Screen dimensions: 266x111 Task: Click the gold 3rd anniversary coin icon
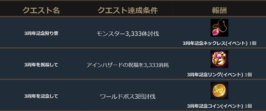pos(219,91)
